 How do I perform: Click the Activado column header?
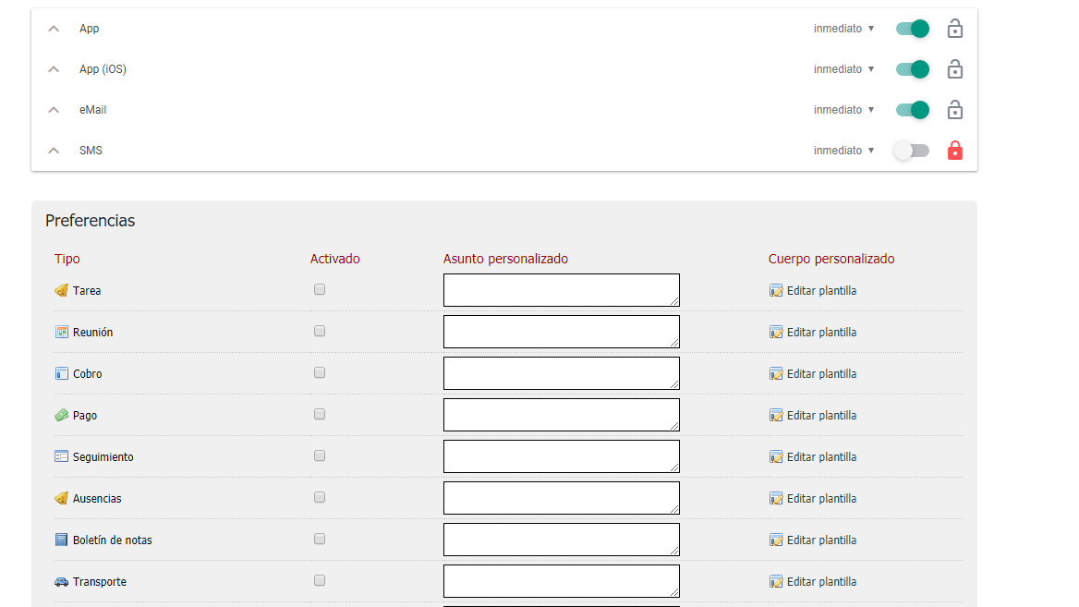pos(335,259)
